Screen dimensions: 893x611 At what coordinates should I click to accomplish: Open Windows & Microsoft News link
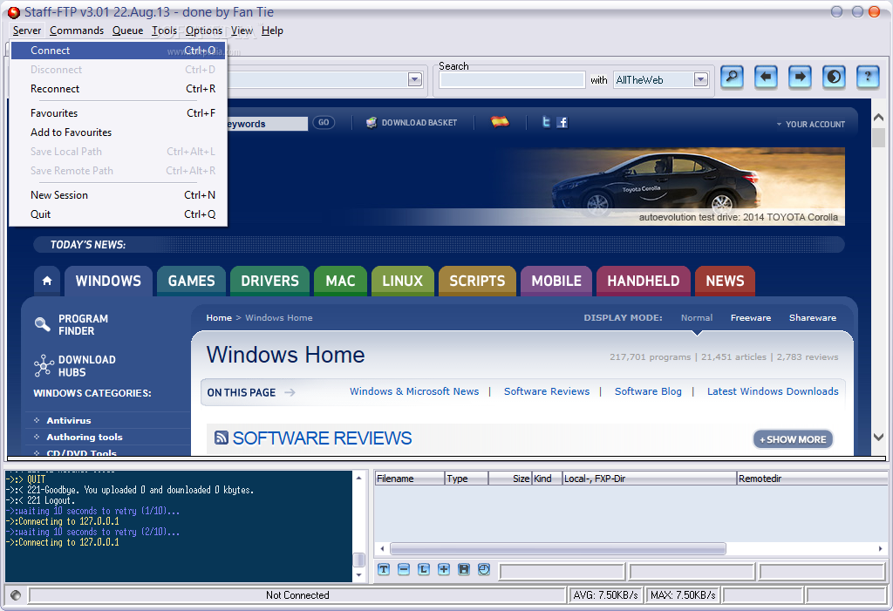point(414,391)
